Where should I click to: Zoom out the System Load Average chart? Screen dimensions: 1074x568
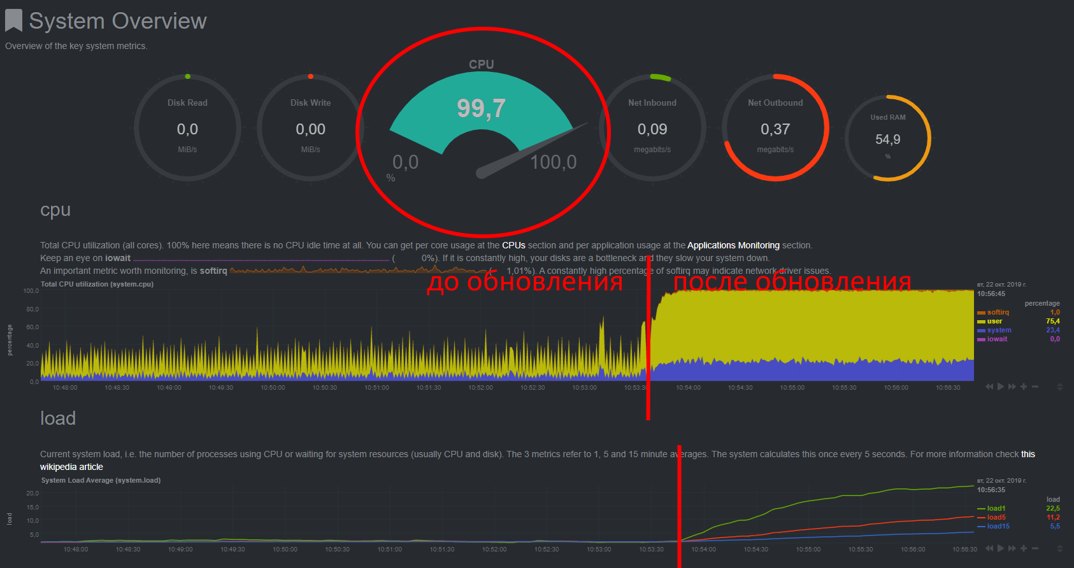tap(1035, 548)
